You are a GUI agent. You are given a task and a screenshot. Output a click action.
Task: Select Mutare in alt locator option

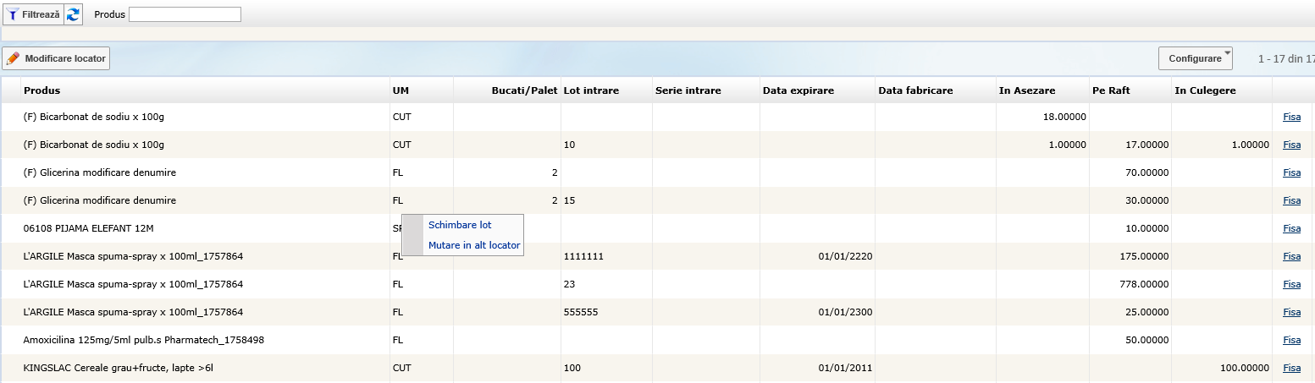click(473, 245)
